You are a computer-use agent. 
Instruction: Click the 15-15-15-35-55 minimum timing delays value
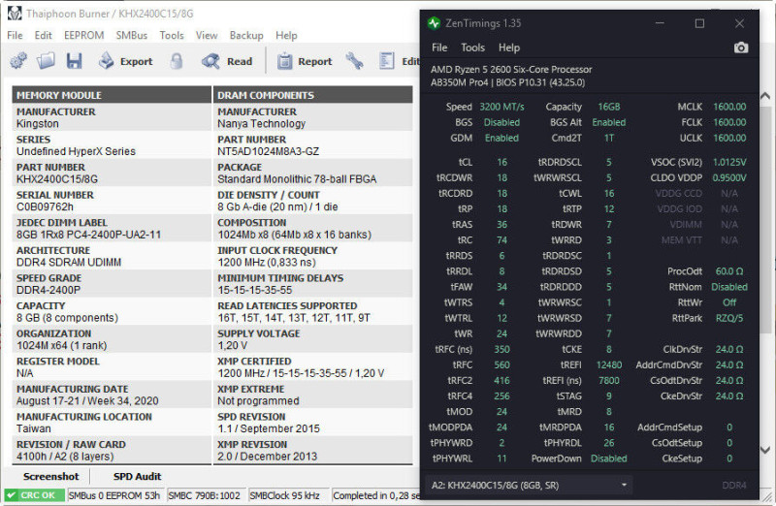(255, 290)
